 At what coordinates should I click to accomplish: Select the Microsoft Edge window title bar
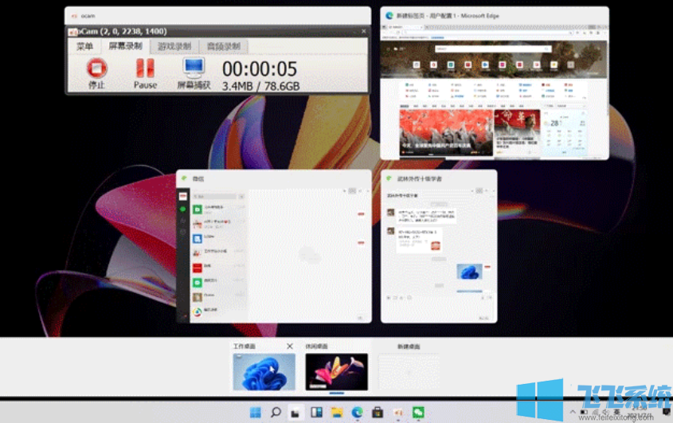tap(495, 15)
